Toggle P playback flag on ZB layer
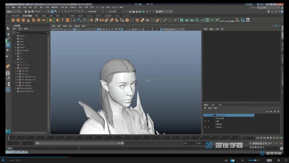The height and width of the screenshot is (163, 289). click(x=209, y=121)
